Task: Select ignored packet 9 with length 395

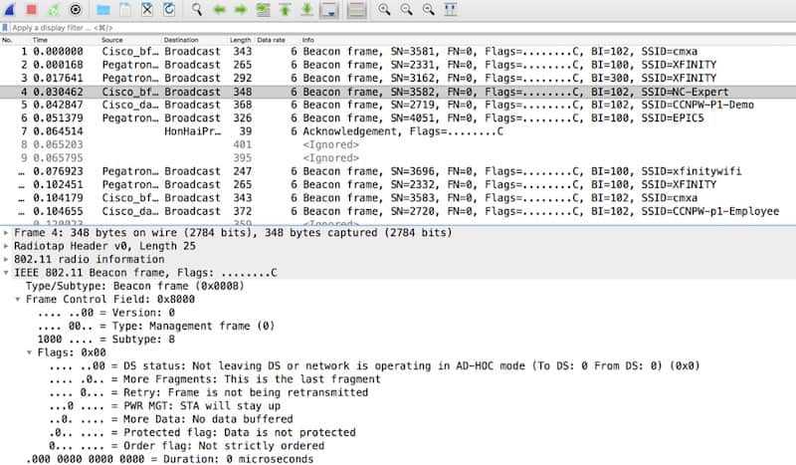Action: click(x=398, y=158)
